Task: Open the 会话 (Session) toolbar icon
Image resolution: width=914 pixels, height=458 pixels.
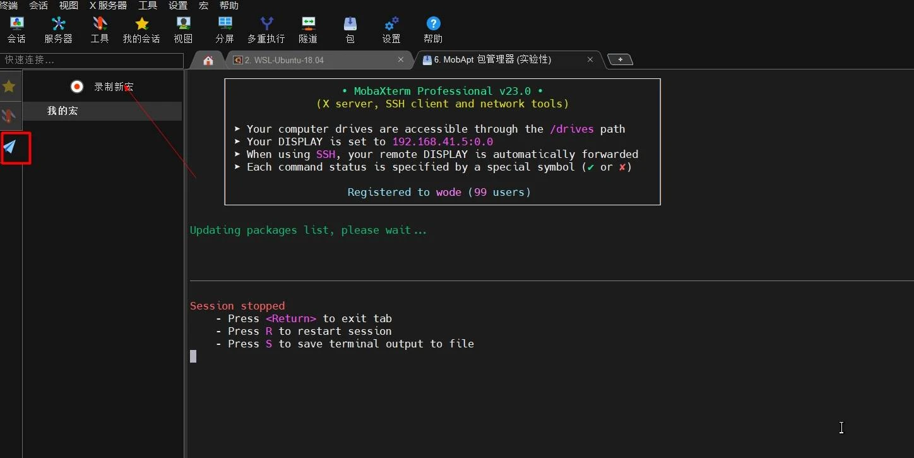Action: (16, 30)
